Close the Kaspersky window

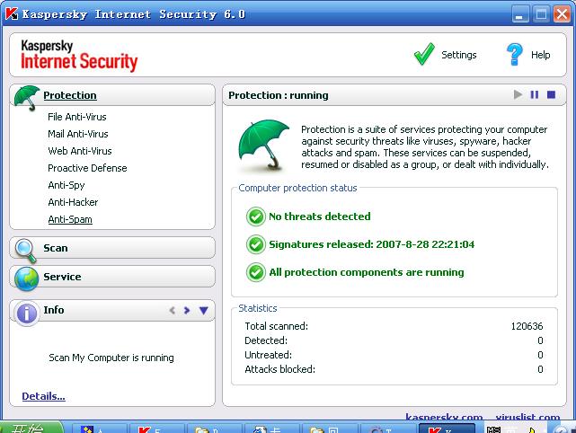pyautogui.click(x=562, y=14)
